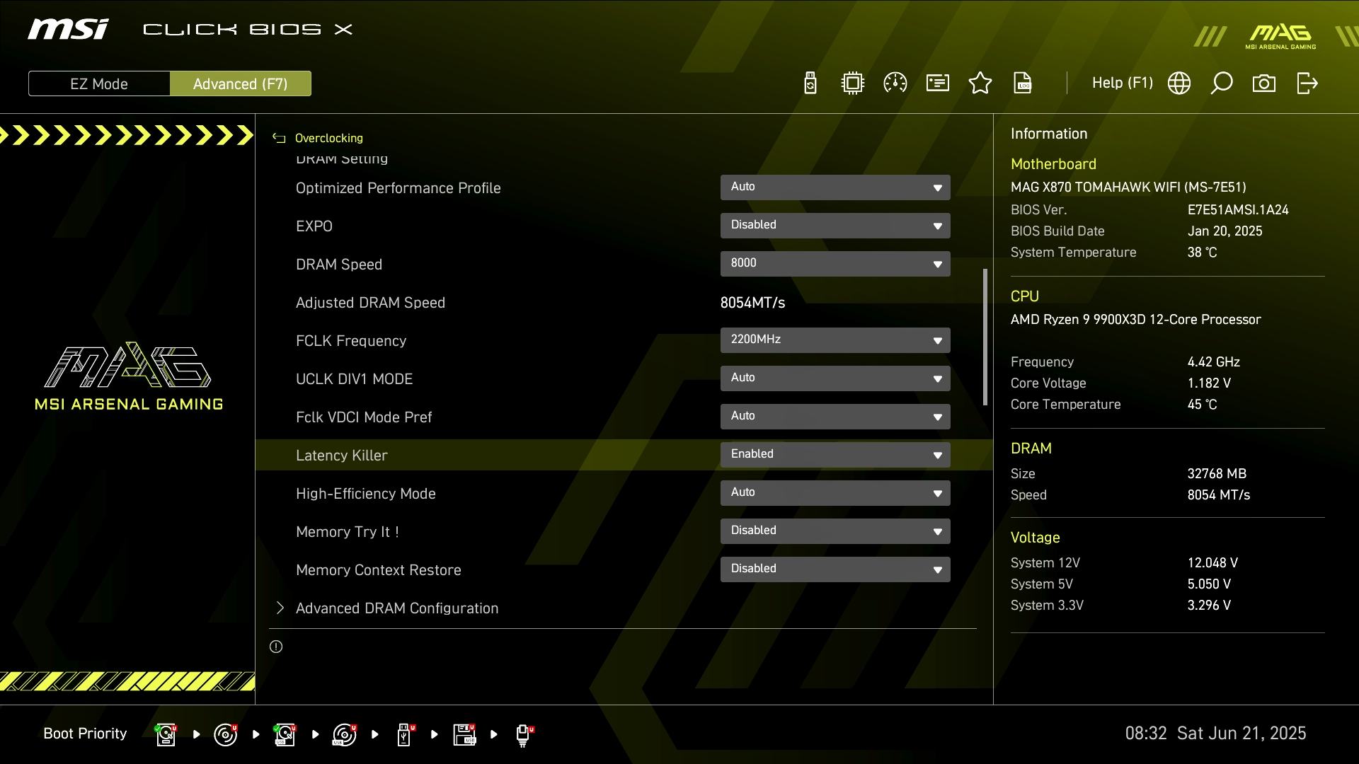Select the Advanced (F7) tab
The height and width of the screenshot is (764, 1359).
[x=240, y=83]
